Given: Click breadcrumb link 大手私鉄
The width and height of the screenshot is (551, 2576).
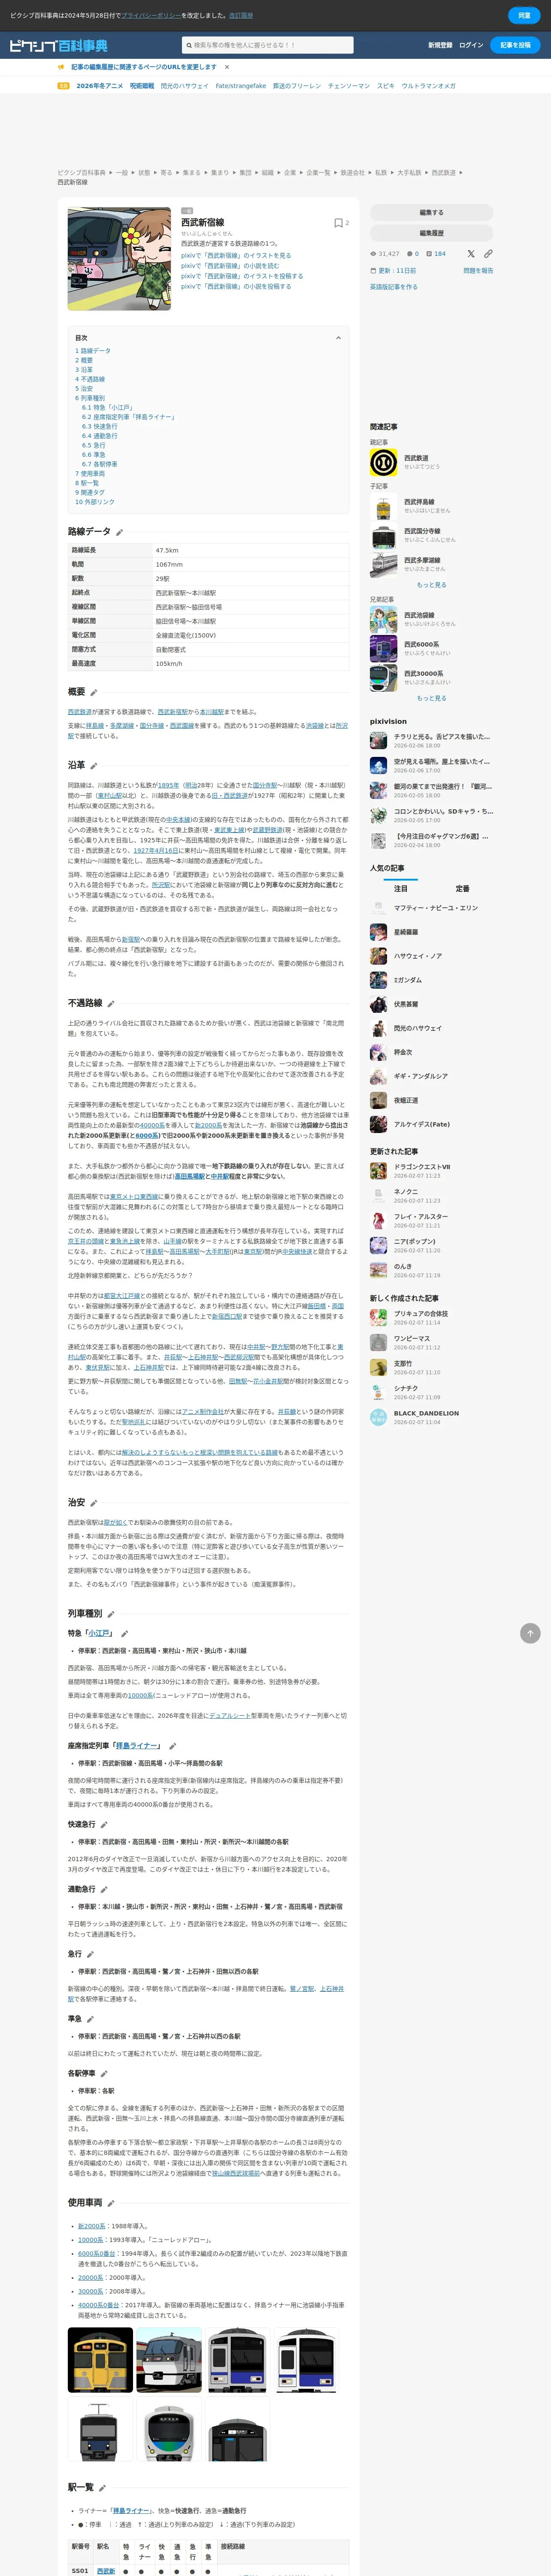Looking at the screenshot, I should (x=409, y=173).
